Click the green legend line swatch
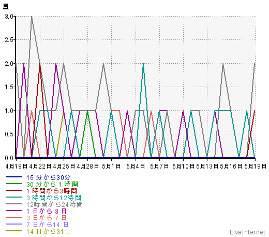The width and height of the screenshot is (269, 237). (x=13, y=184)
